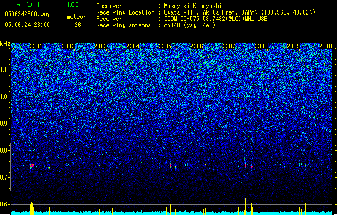Click the 'Observer' field label
The image size is (338, 215).
(109, 6)
